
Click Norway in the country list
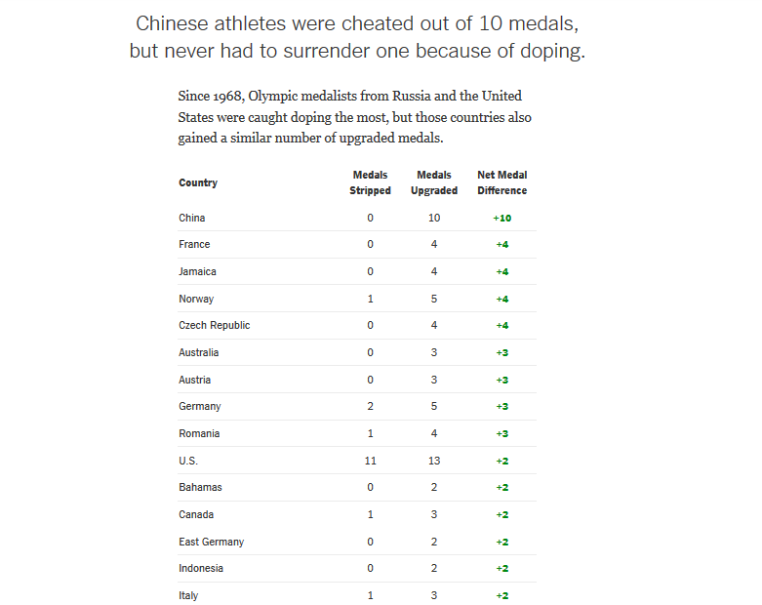click(x=196, y=299)
